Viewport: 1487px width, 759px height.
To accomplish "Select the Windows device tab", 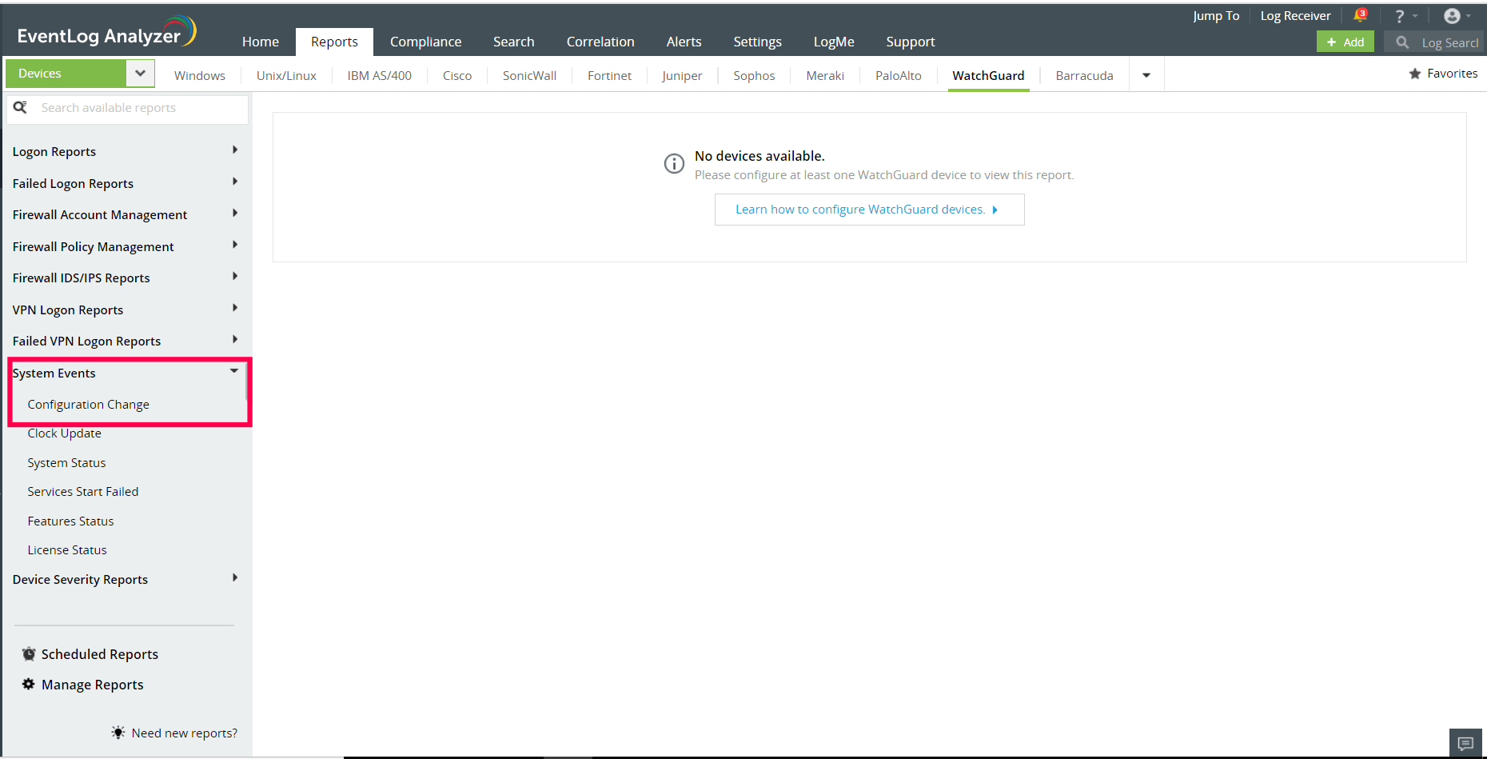I will 200,76.
